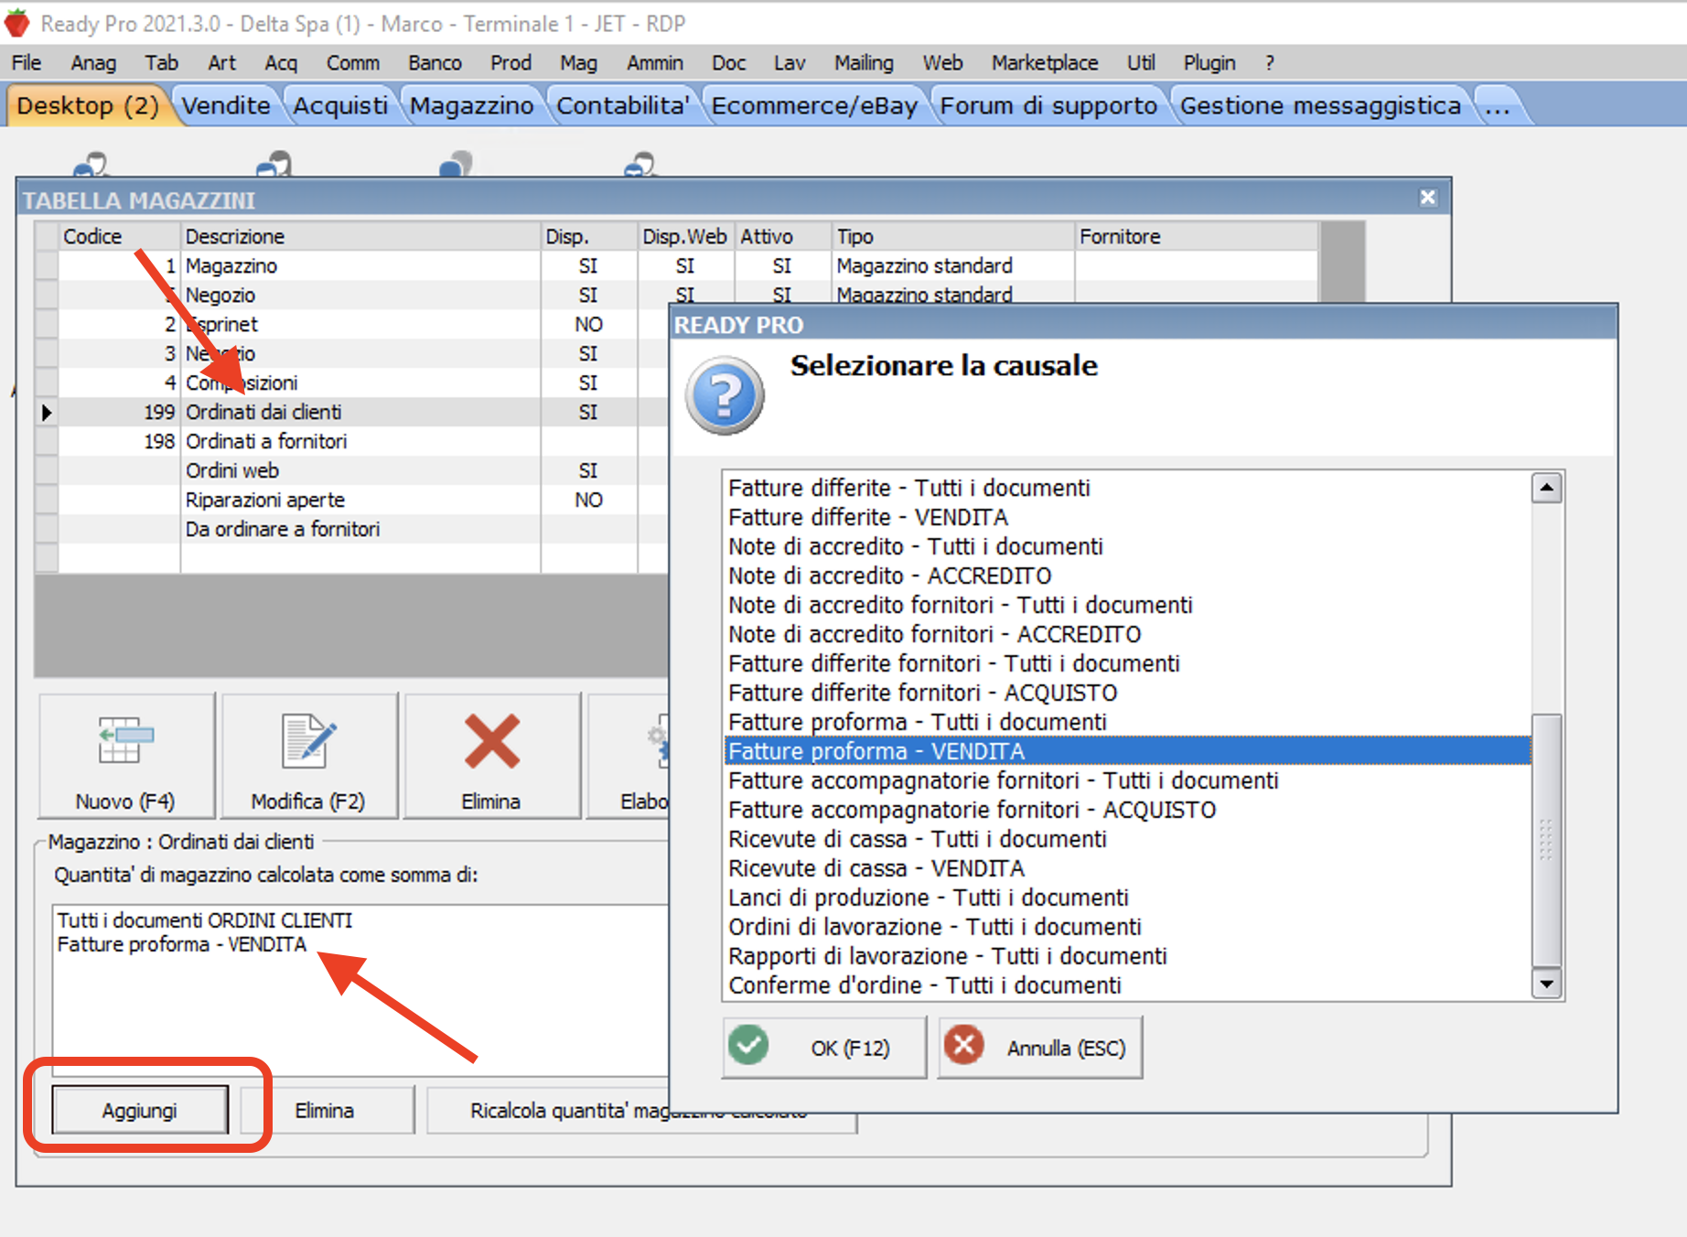Image resolution: width=1687 pixels, height=1237 pixels.
Task: Open the Doc menu
Action: (728, 62)
